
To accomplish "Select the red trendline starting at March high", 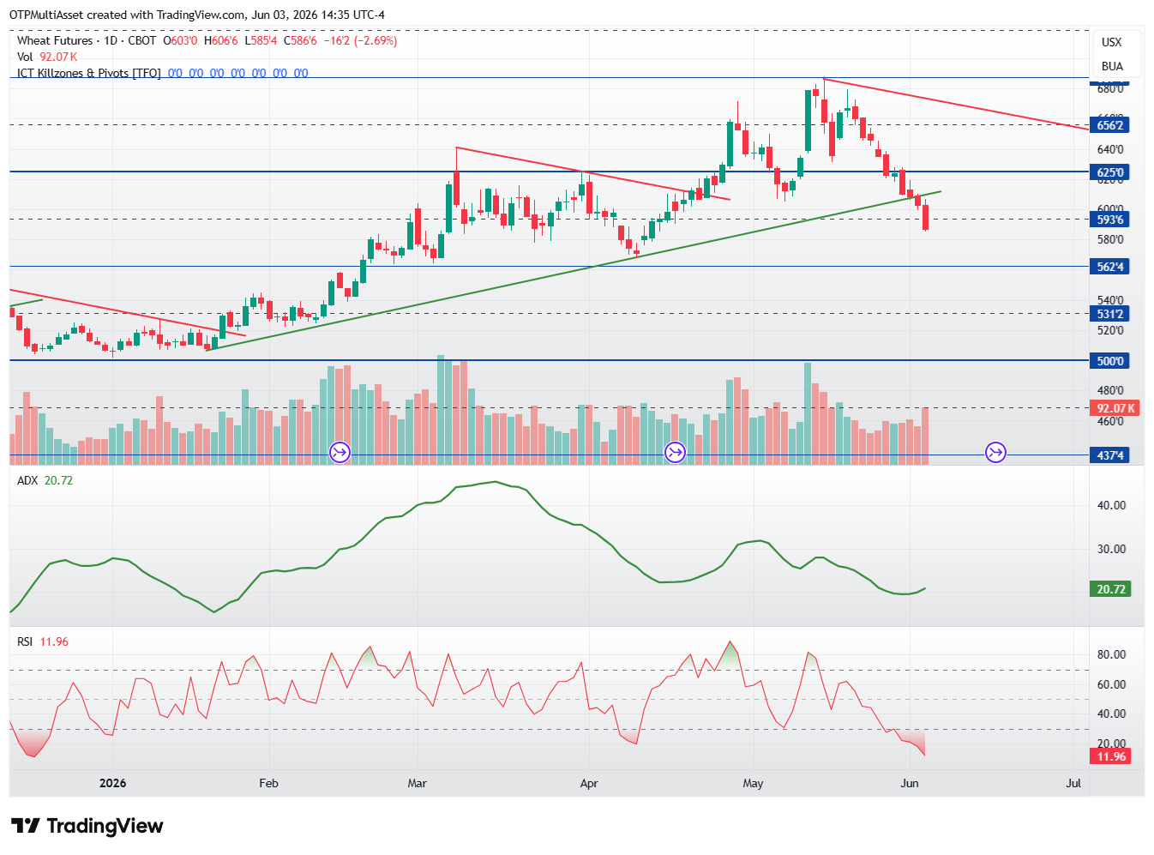I will click(593, 174).
